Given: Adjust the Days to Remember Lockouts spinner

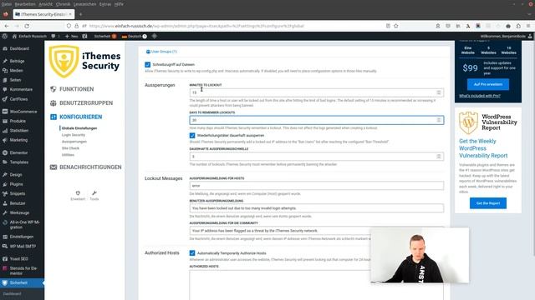Looking at the screenshot, I should [x=439, y=120].
